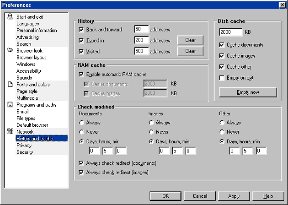Image resolution: width=288 pixels, height=205 pixels.
Task: Select Search in the category list
Action: tap(24, 44)
